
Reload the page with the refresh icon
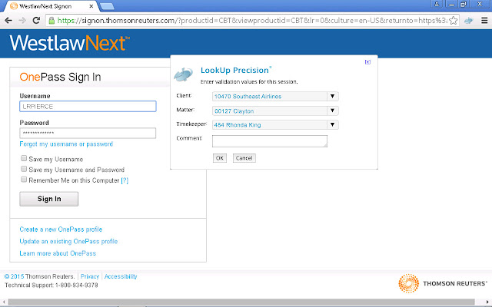click(x=36, y=21)
